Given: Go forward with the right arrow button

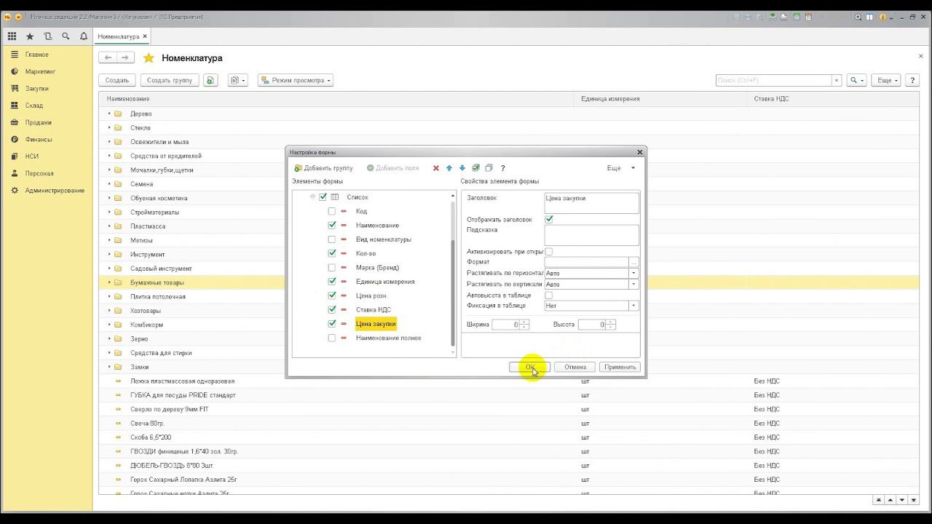Looking at the screenshot, I should (x=125, y=57).
